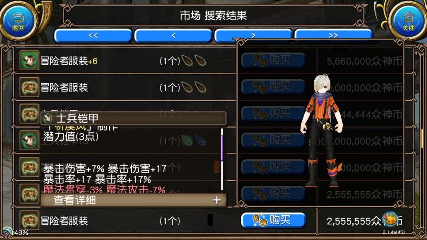Expand 查看详细 with the plus sign
This screenshot has height=240, width=427.
(217, 200)
